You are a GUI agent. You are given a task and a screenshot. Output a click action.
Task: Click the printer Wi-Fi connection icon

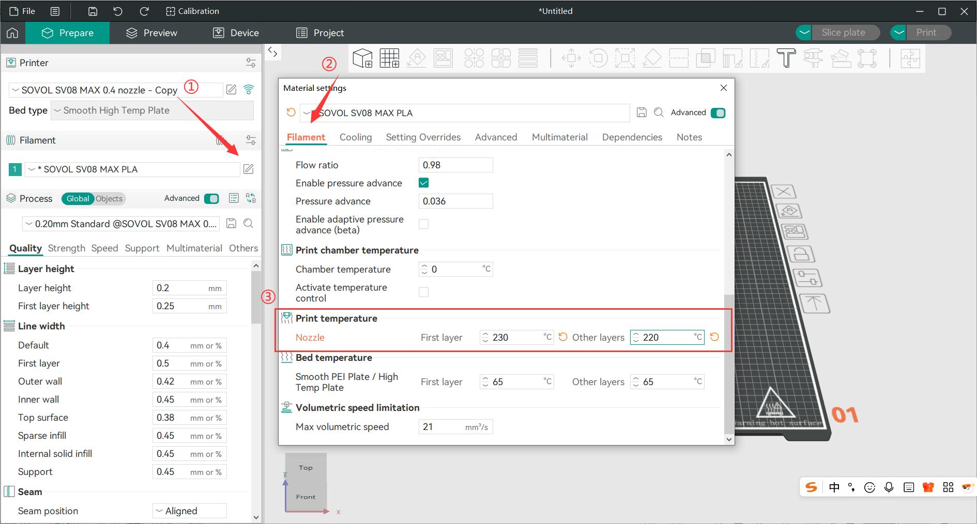tap(249, 90)
